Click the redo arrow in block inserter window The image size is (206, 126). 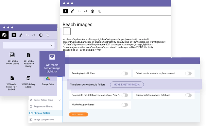(34, 35)
